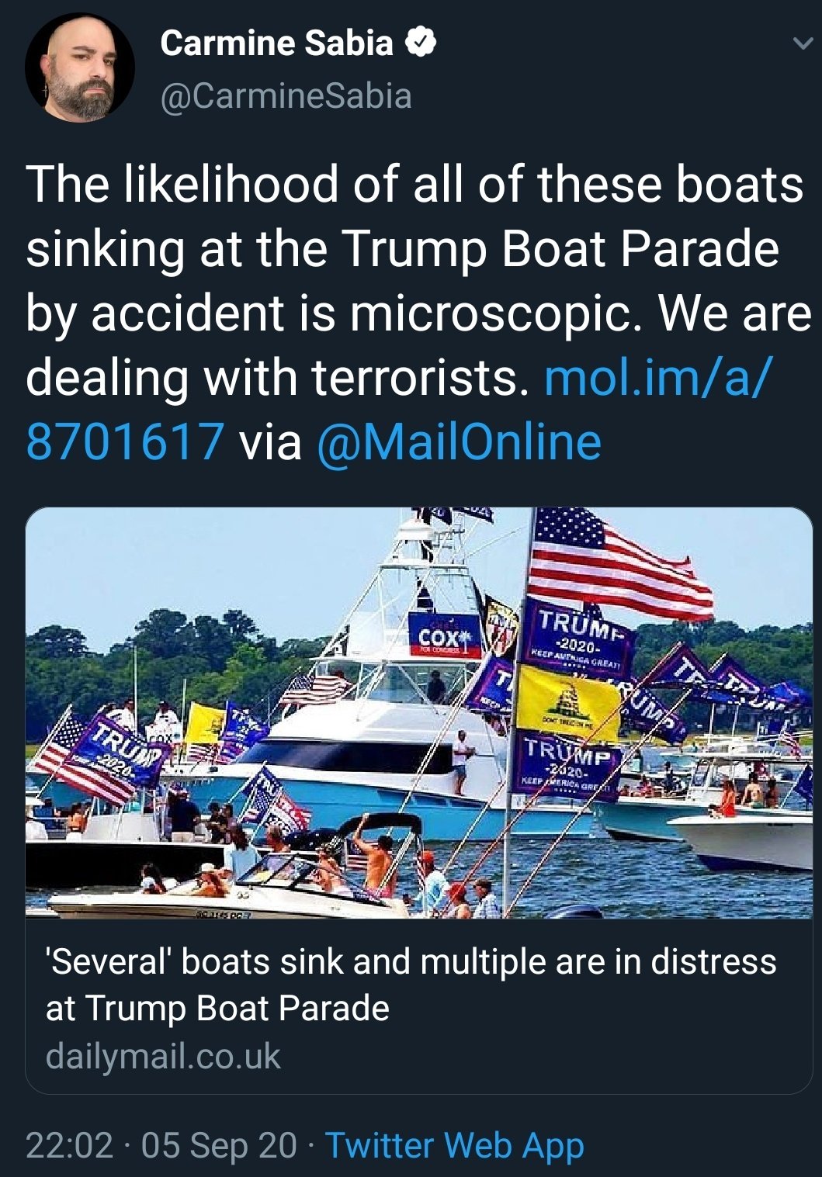Follow the mol.im/a/8701617 link
822x1177 pixels.
pos(399,409)
